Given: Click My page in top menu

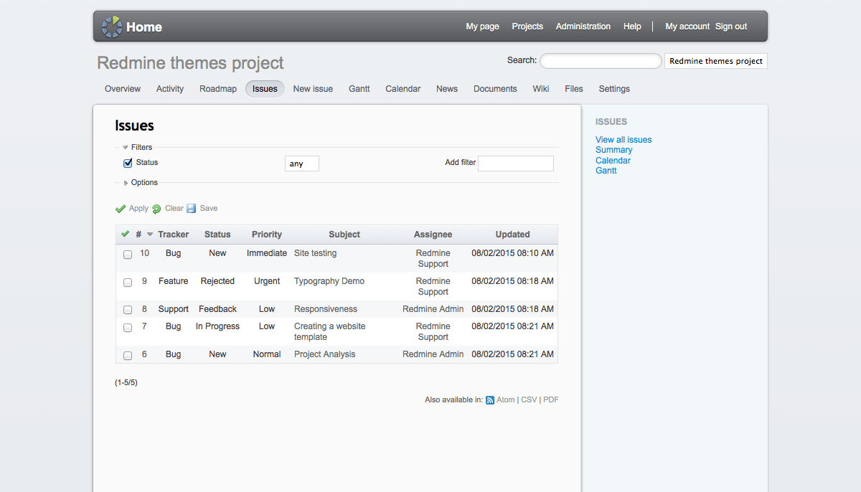Looking at the screenshot, I should 483,27.
